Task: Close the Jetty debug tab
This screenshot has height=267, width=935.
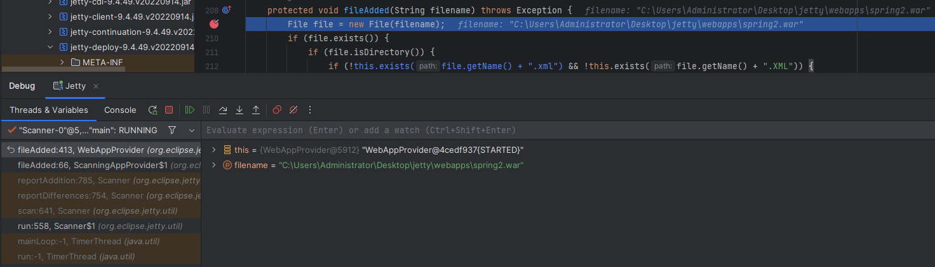Action: (96, 86)
